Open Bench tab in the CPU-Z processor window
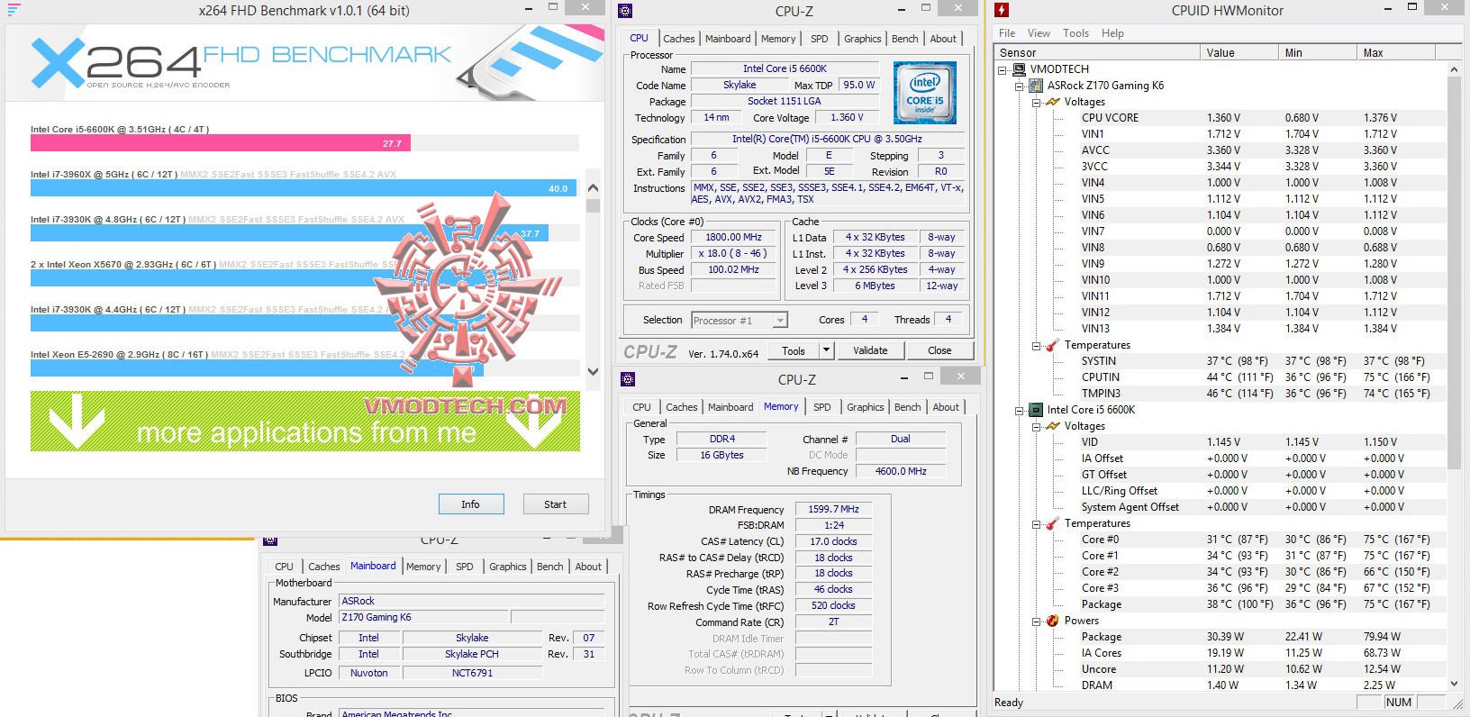The width and height of the screenshot is (1470, 717). pyautogui.click(x=905, y=39)
